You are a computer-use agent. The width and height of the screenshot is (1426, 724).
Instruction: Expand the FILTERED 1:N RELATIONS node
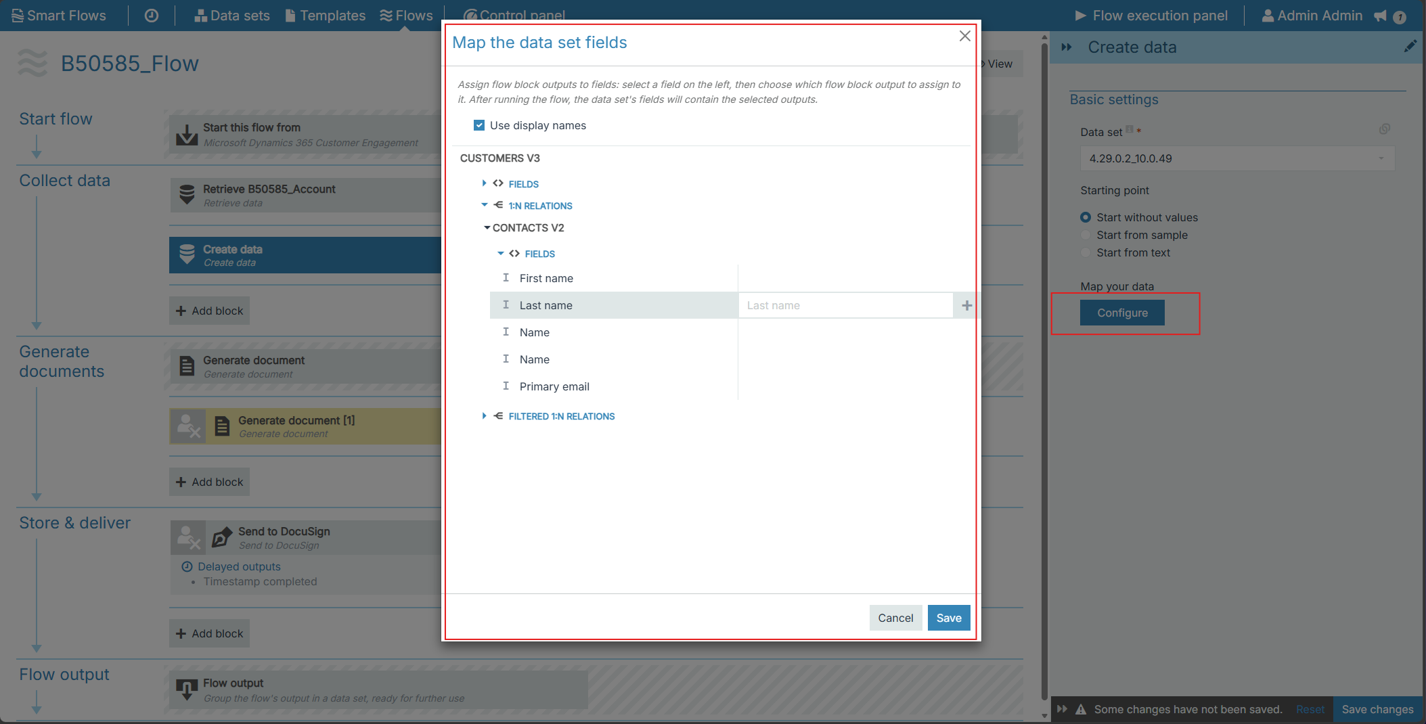[x=484, y=415]
